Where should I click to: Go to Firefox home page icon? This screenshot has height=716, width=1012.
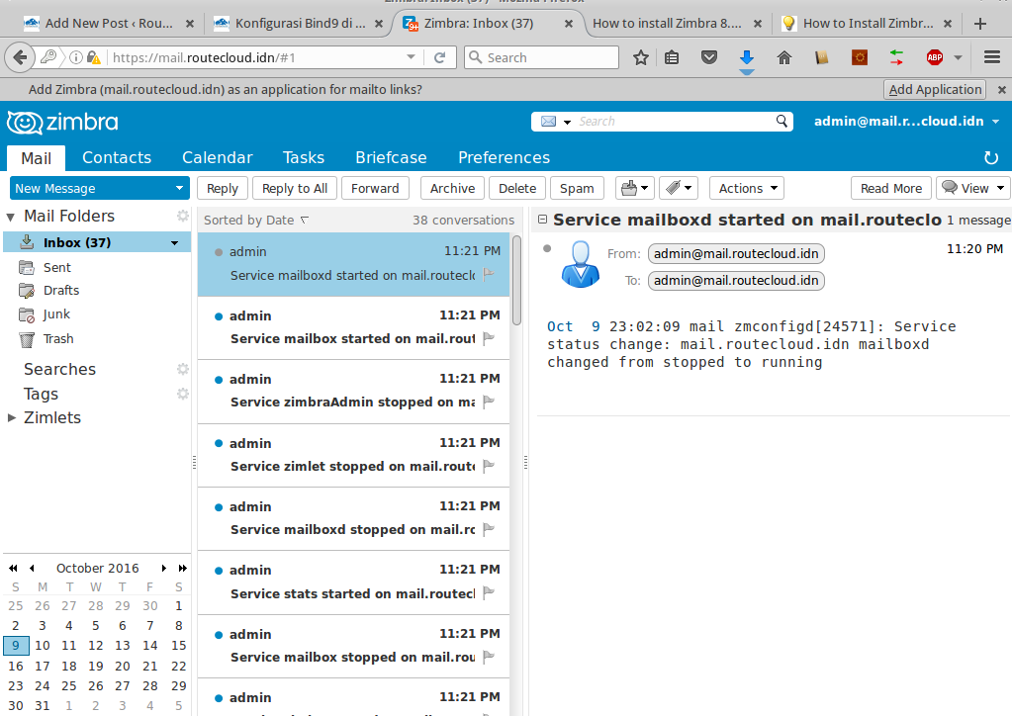(x=784, y=57)
